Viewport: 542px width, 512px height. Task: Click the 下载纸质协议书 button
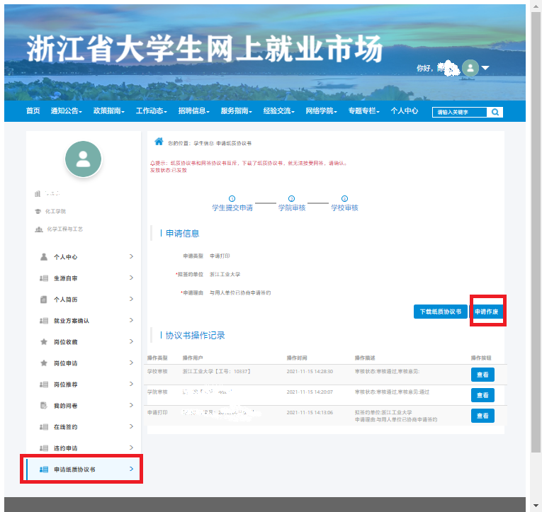[440, 312]
